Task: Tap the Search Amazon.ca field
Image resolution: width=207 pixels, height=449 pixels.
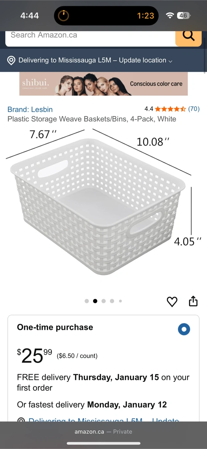Action: pos(90,36)
